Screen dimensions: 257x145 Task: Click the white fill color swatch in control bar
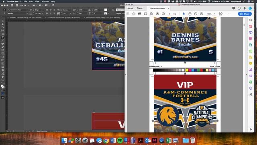(106, 10)
